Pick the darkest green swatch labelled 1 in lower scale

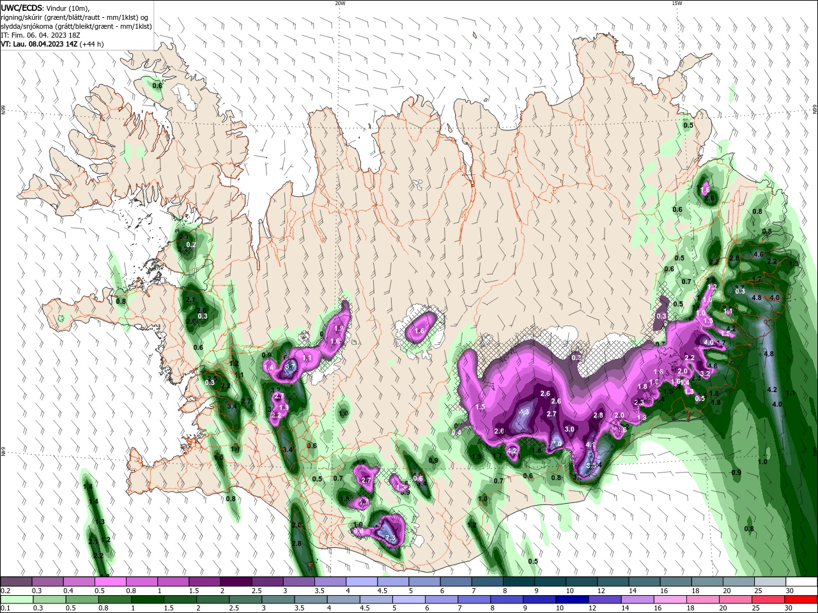coord(146,600)
